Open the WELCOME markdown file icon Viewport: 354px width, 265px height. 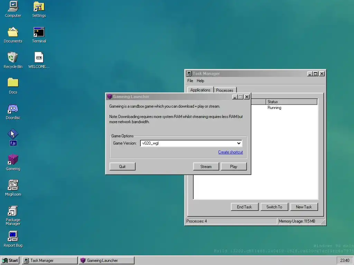click(39, 60)
